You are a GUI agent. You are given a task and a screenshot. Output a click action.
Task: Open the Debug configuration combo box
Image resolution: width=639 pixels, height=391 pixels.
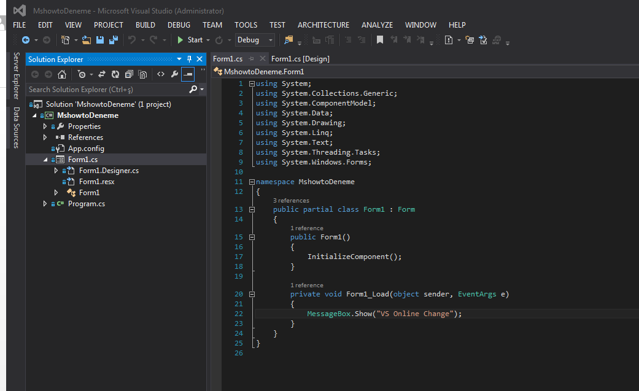click(x=255, y=40)
